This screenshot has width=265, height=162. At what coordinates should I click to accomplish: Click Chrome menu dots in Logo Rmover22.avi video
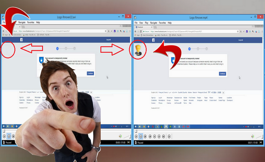click(130, 31)
